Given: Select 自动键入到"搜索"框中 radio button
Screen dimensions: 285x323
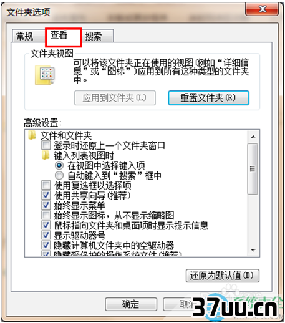Looking at the screenshot, I should point(59,175).
